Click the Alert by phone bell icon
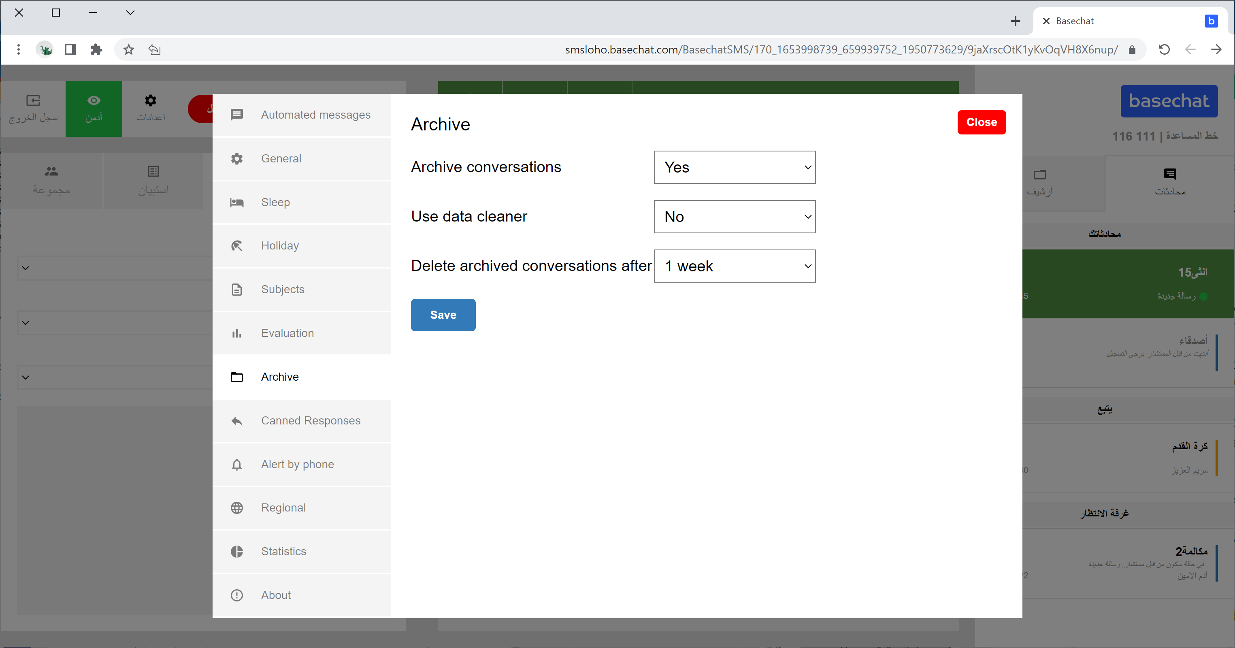The image size is (1235, 648). pos(237,465)
